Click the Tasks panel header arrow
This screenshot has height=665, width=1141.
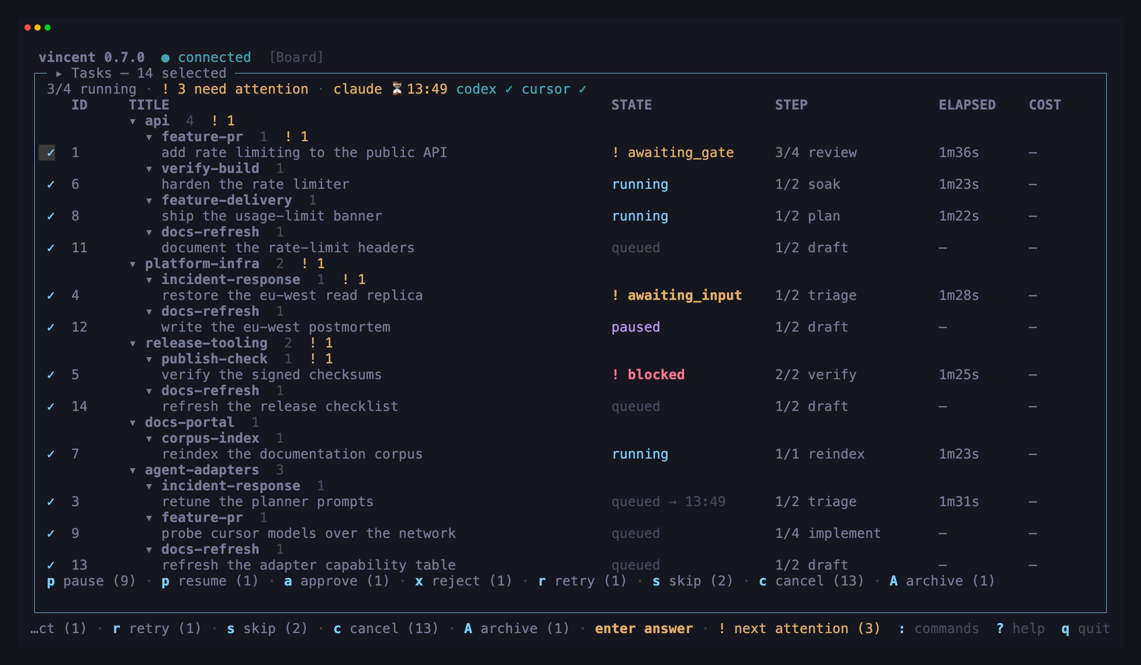(x=59, y=74)
